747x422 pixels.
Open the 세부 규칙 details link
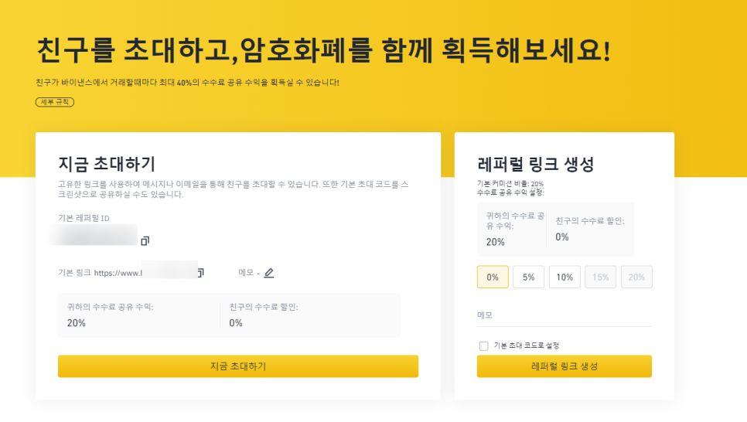pos(55,102)
